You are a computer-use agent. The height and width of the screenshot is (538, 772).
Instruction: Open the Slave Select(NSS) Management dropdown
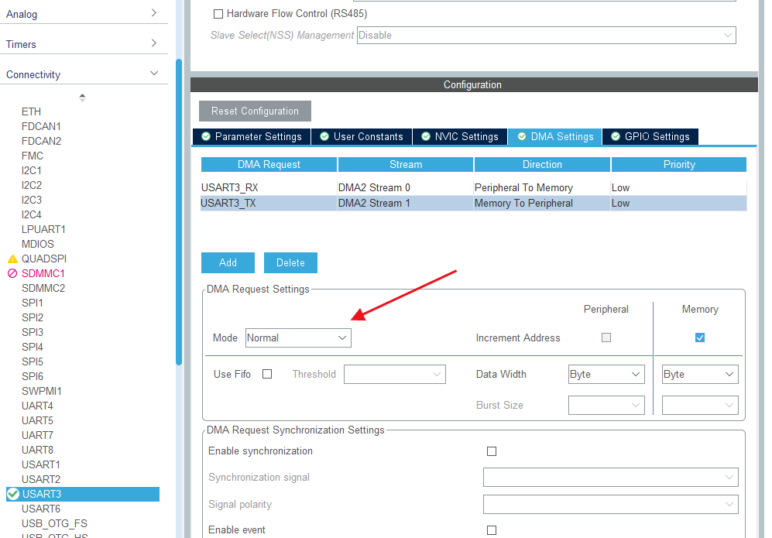coord(547,36)
